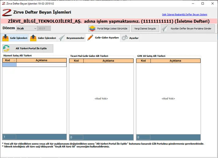
Task: Click the paper plane icon on Kayıtları Gönder
Action: pos(165,28)
